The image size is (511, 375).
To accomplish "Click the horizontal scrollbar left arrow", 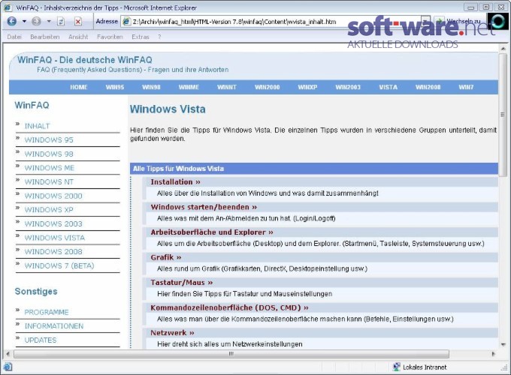I will (x=8, y=354).
